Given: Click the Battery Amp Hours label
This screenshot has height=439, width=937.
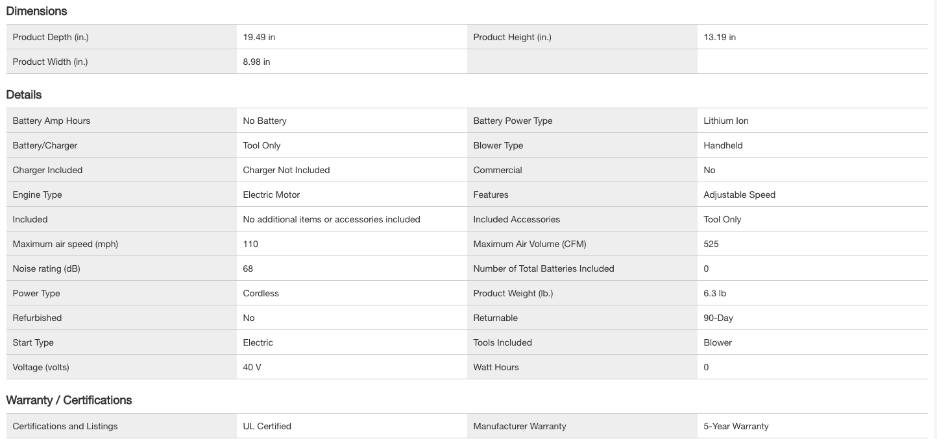Looking at the screenshot, I should [51, 121].
